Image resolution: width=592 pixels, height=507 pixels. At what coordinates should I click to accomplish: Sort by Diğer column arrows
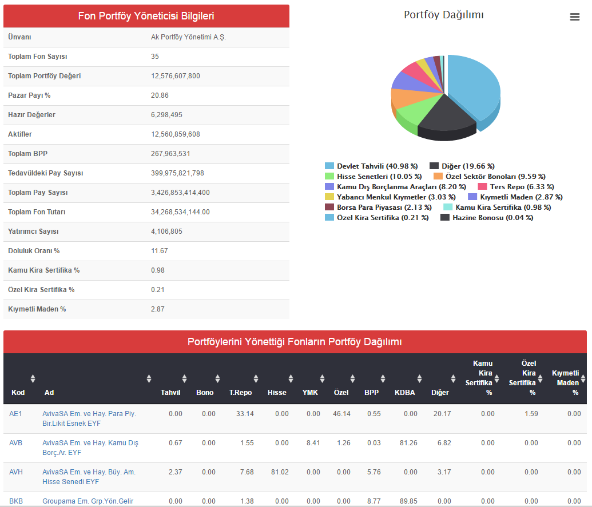453,378
